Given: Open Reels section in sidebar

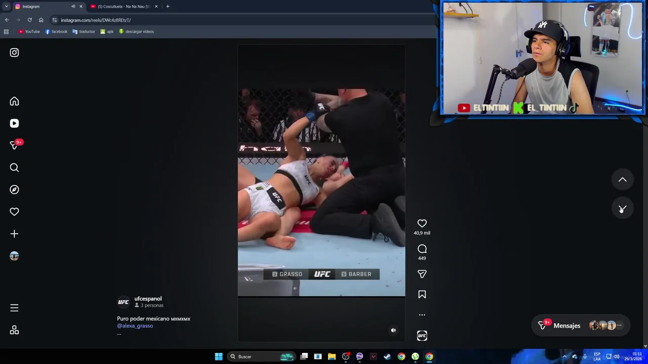Looking at the screenshot, I should point(14,123).
